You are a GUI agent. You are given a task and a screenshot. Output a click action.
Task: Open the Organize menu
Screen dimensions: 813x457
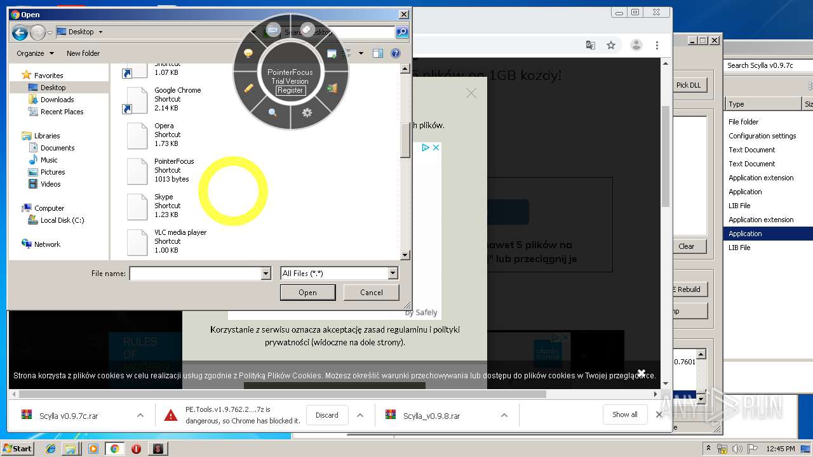(x=35, y=53)
